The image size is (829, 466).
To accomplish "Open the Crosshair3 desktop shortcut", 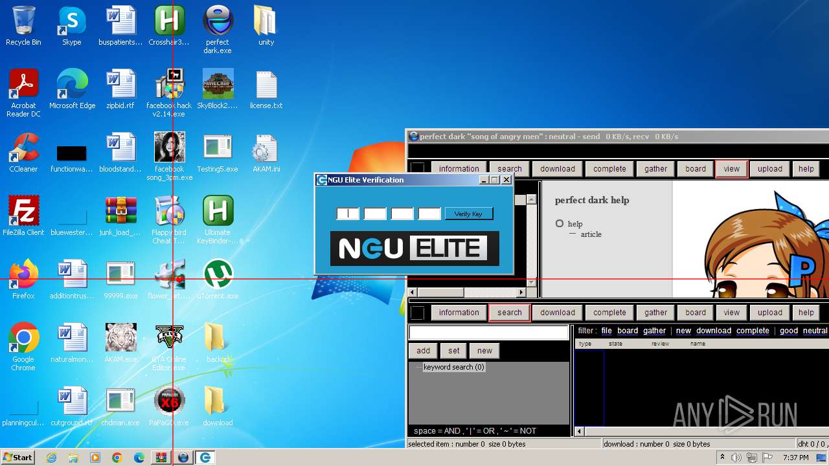I will click(x=169, y=27).
